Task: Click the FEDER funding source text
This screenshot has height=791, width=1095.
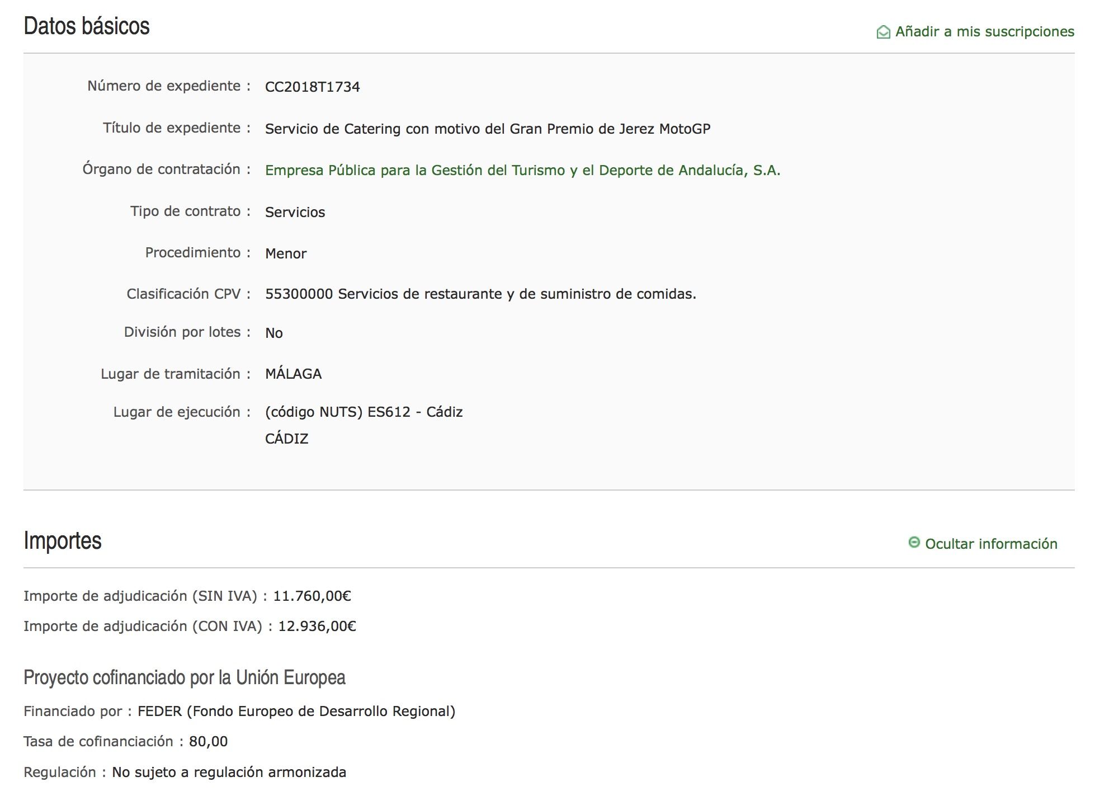Action: 296,711
